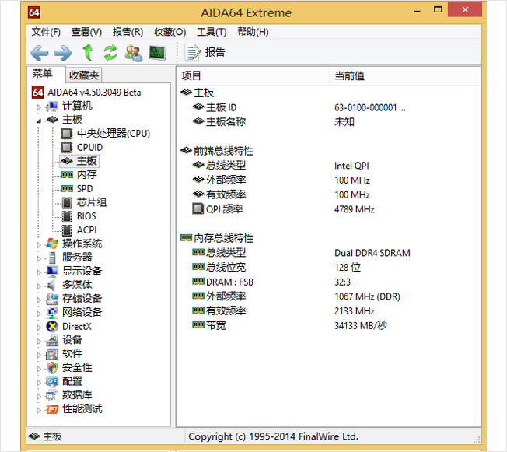Open the 工具(T) menu

pyautogui.click(x=212, y=32)
